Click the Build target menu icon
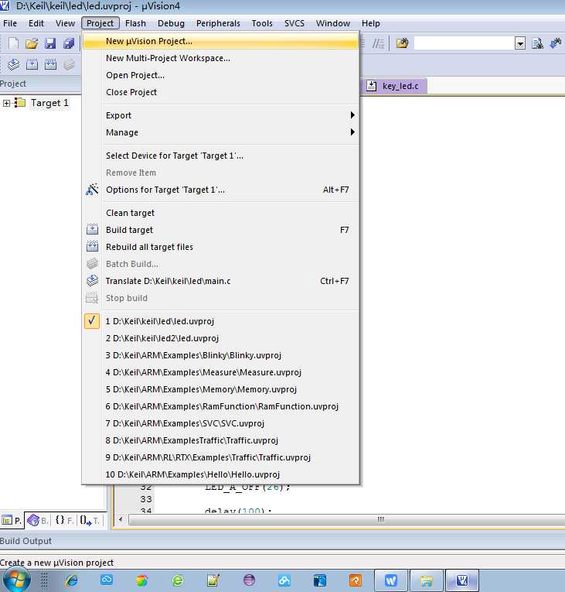This screenshot has width=565, height=592. (93, 230)
